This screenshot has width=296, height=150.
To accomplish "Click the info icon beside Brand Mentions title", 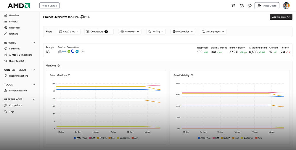I will [69, 75].
